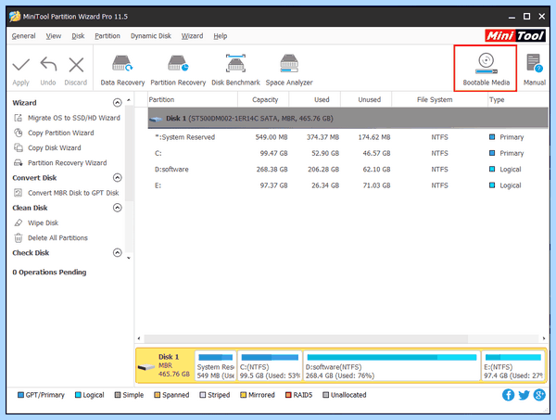Select the Disk 1 header row
556x420 pixels.
(x=347, y=118)
